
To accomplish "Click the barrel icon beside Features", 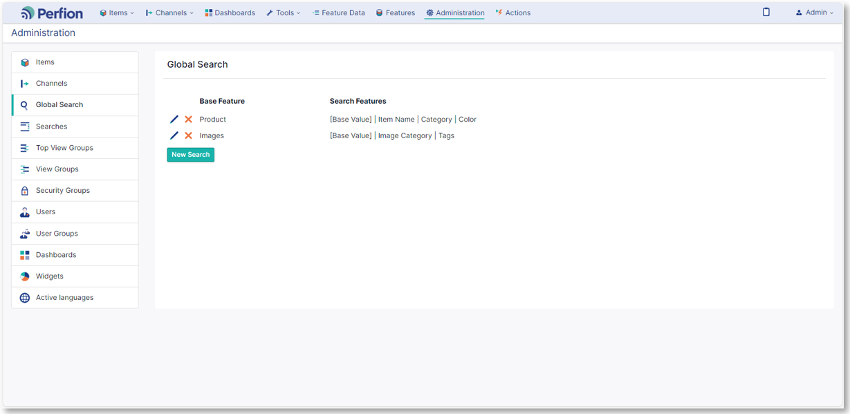I will (x=379, y=13).
